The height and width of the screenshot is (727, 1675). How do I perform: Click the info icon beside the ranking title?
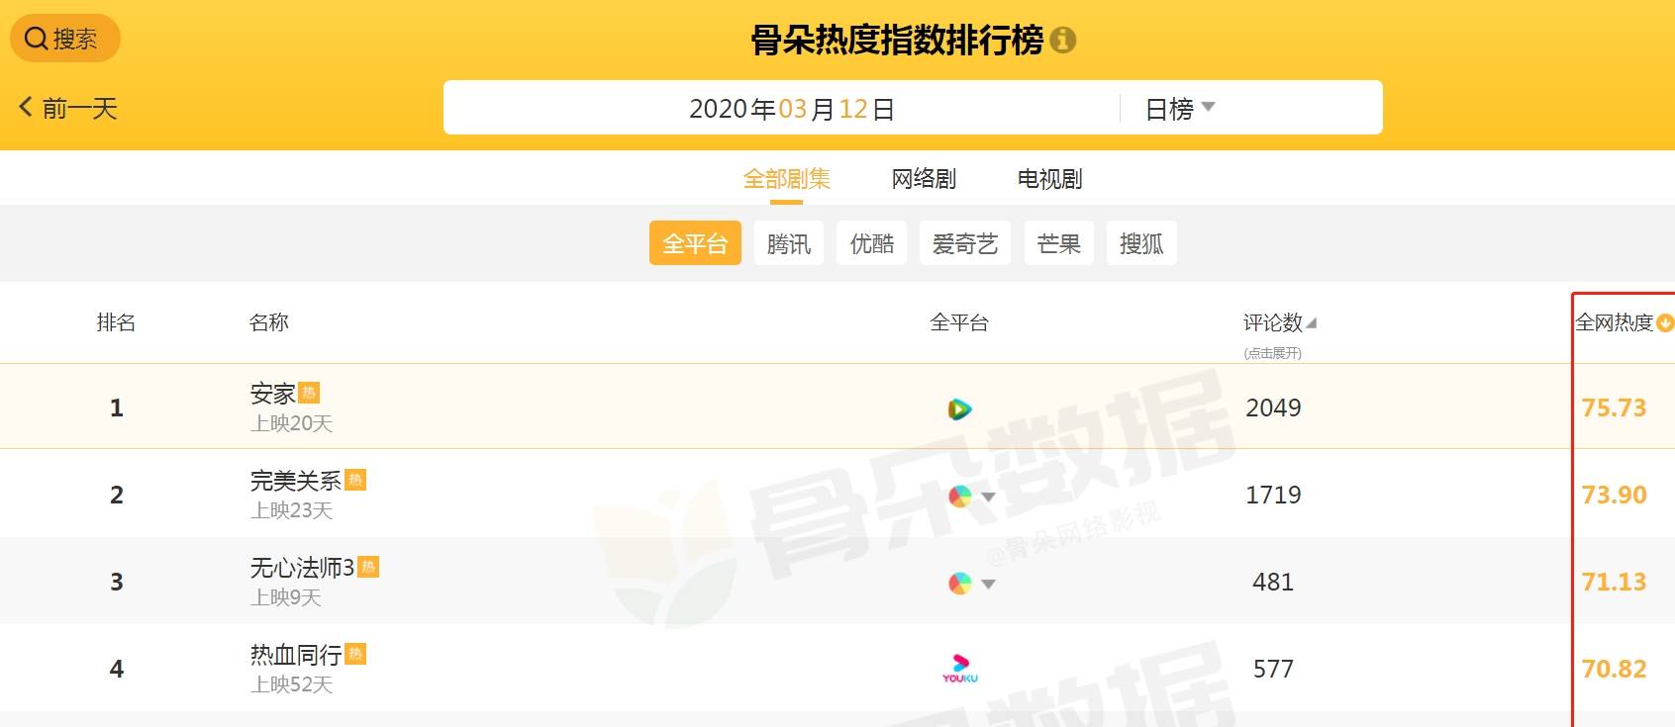click(x=1062, y=41)
